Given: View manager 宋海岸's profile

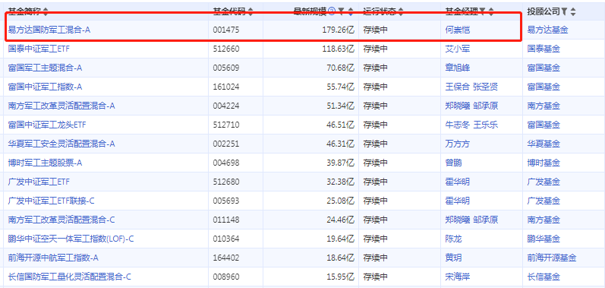Looking at the screenshot, I should click(457, 277).
